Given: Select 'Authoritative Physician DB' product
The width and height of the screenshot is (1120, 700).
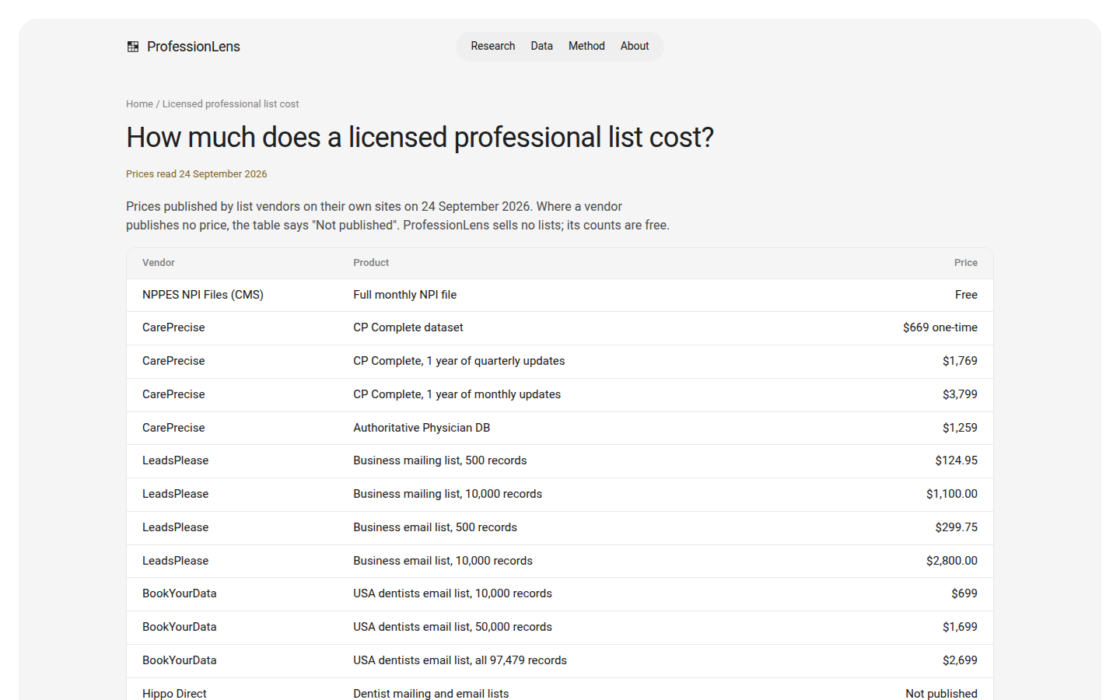Looking at the screenshot, I should coord(422,428).
